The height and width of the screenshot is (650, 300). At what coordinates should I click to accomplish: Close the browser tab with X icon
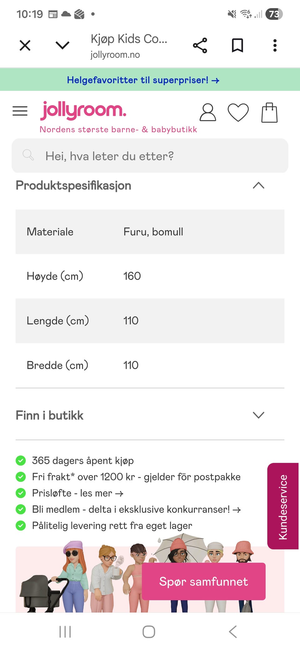coord(25,46)
